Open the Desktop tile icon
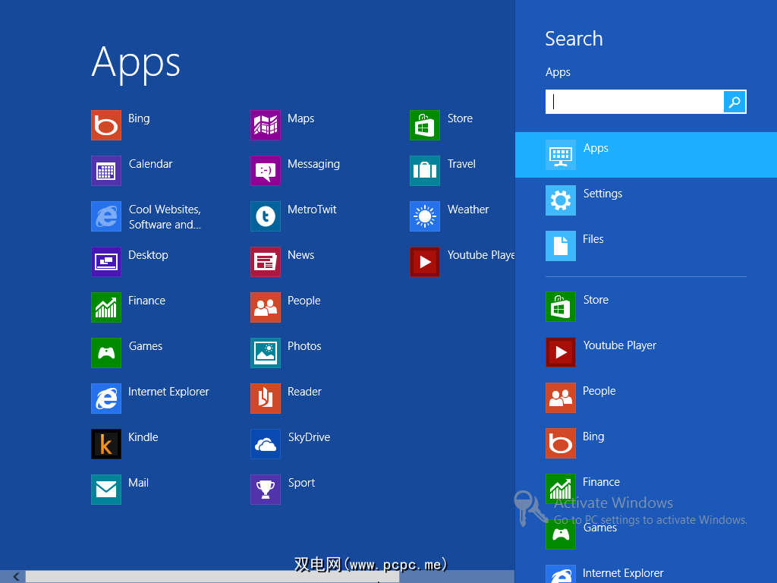This screenshot has width=777, height=583. [x=106, y=262]
